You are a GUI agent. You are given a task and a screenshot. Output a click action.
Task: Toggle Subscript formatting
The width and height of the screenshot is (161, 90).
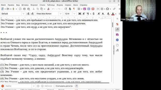pyautogui.click(x=103, y=14)
